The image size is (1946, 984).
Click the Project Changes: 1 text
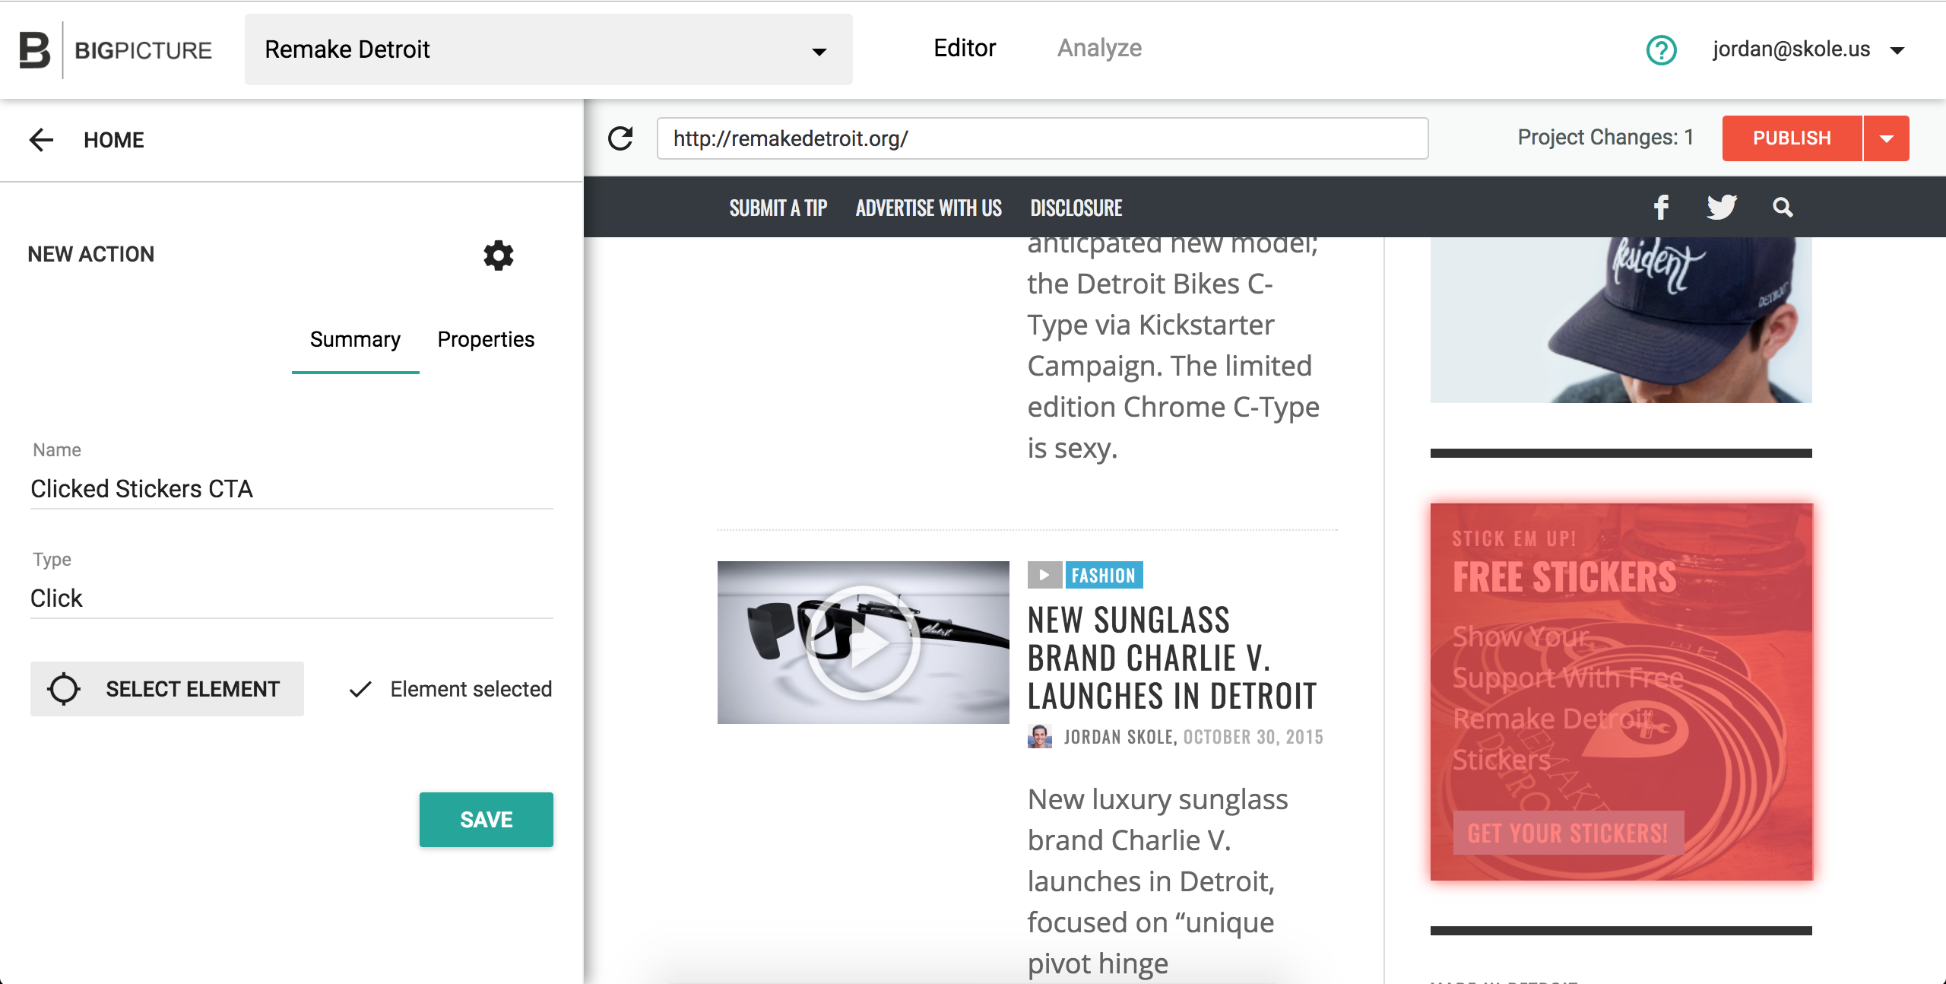click(1605, 138)
